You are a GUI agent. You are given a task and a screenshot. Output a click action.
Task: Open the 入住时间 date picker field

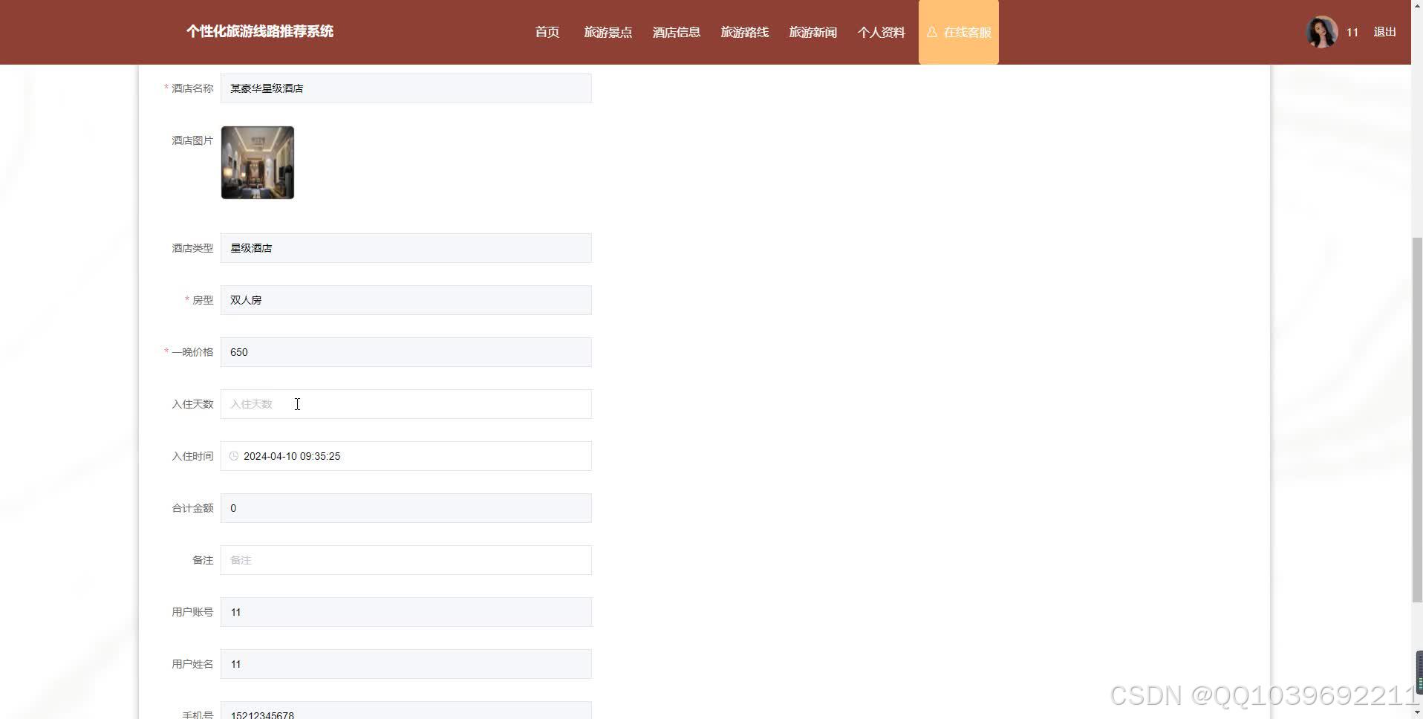tap(406, 456)
